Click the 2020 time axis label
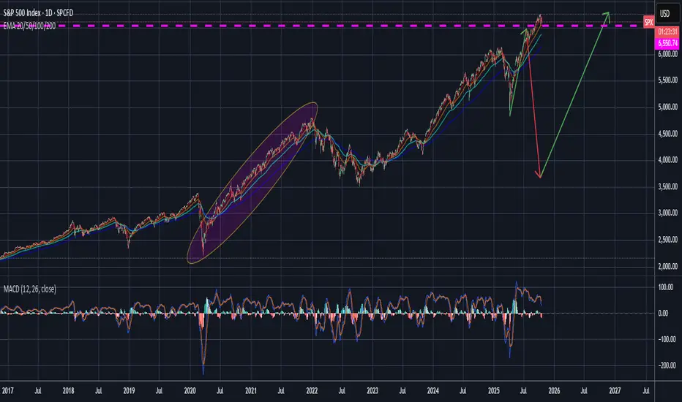 190,391
